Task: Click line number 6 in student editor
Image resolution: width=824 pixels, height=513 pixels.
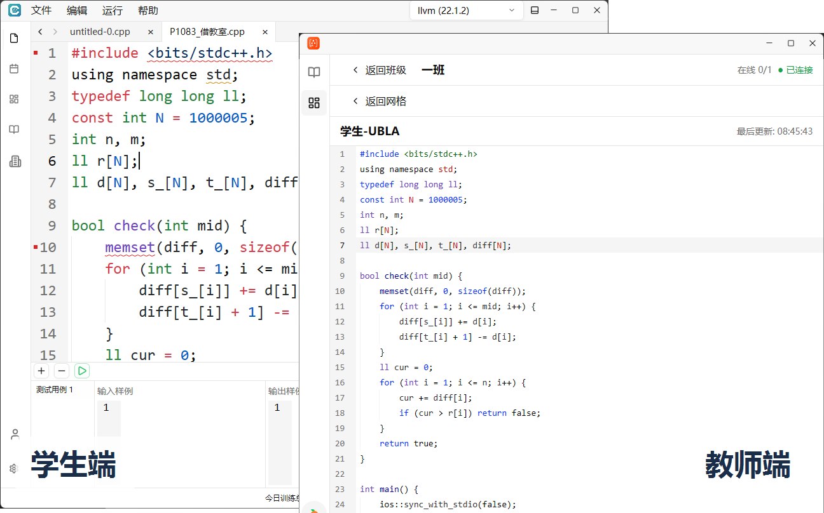Action: (x=52, y=161)
